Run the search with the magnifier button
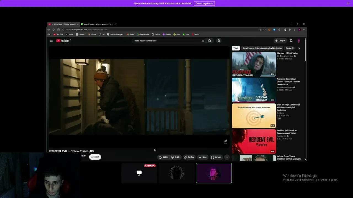The height and width of the screenshot is (198, 353). pos(210,41)
